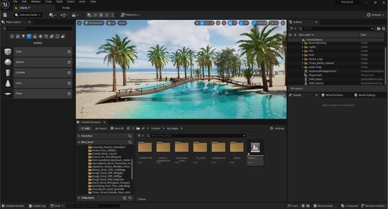This screenshot has width=388, height=209.
Task: Start Play in Editor with the green play button
Action: (x=89, y=15)
